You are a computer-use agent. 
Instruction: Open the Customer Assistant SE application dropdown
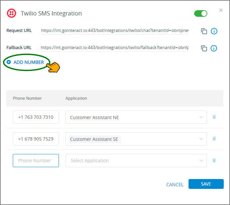click(x=136, y=139)
